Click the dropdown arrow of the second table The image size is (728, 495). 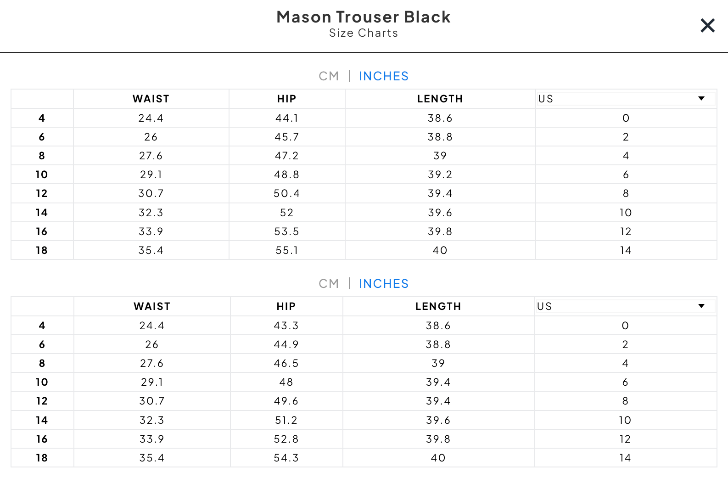[x=701, y=306]
